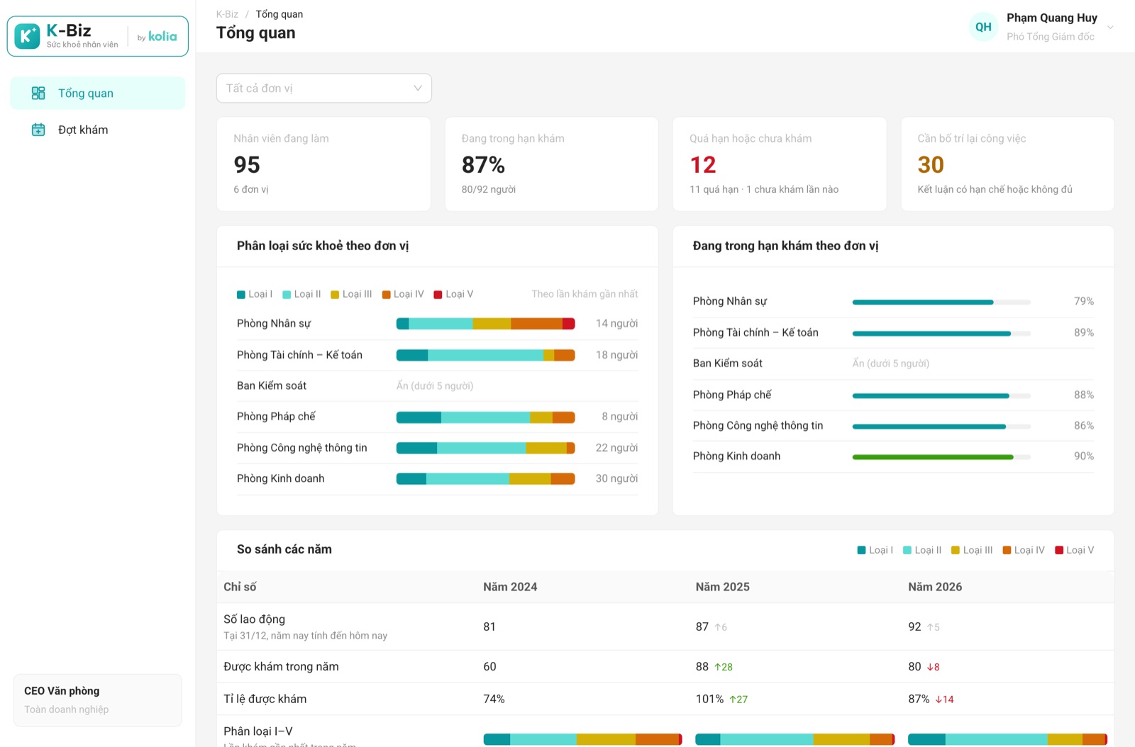Click Phòng Tài chính – Kế toán classification bar
This screenshot has width=1135, height=747.
point(485,355)
